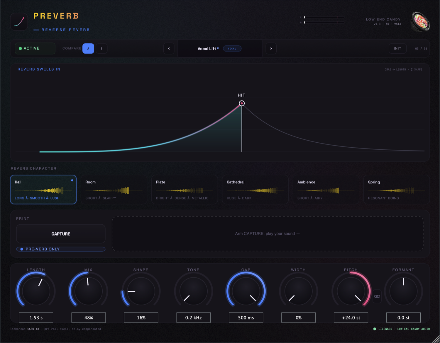Viewport: 440px width, 343px height.
Task: Click the green Licensed status dot
Action: [x=375, y=329]
